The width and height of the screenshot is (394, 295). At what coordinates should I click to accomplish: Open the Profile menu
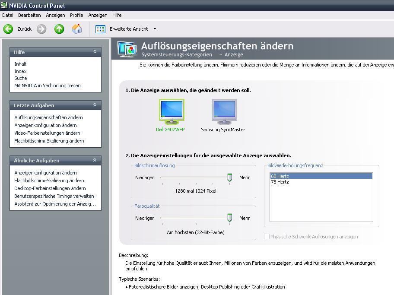[76, 15]
